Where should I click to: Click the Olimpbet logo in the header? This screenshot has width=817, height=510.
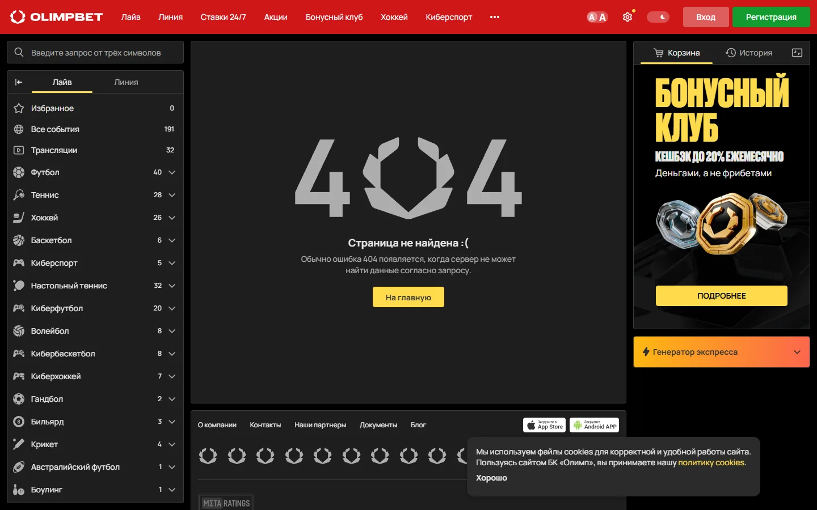[56, 17]
